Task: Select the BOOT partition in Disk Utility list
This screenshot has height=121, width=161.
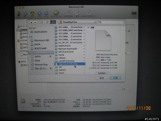Action: (x=24, y=37)
